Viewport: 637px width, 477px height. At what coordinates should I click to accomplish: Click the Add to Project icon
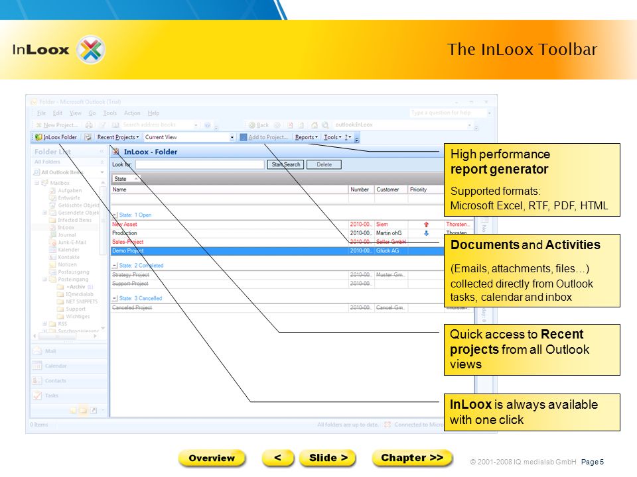pos(244,137)
